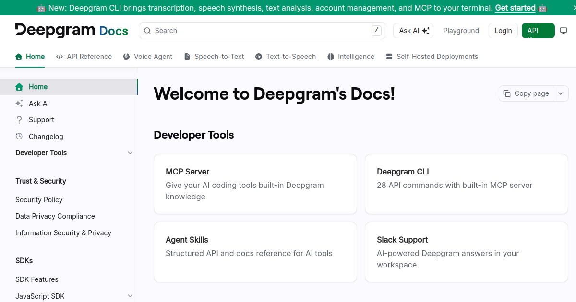Viewport: 576px width, 302px height.
Task: Click the Changelog history icon
Action: click(19, 136)
